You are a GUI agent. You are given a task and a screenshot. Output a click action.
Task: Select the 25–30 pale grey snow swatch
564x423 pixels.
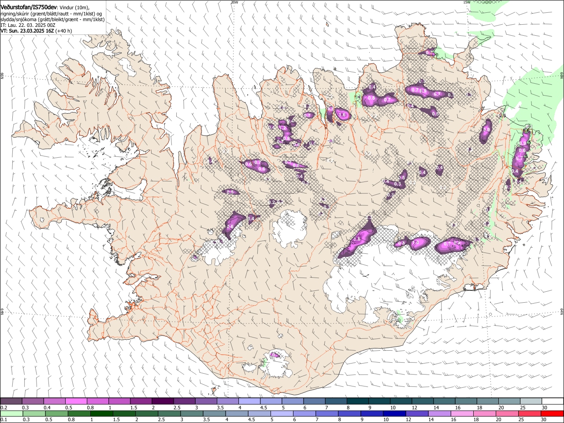click(531, 401)
